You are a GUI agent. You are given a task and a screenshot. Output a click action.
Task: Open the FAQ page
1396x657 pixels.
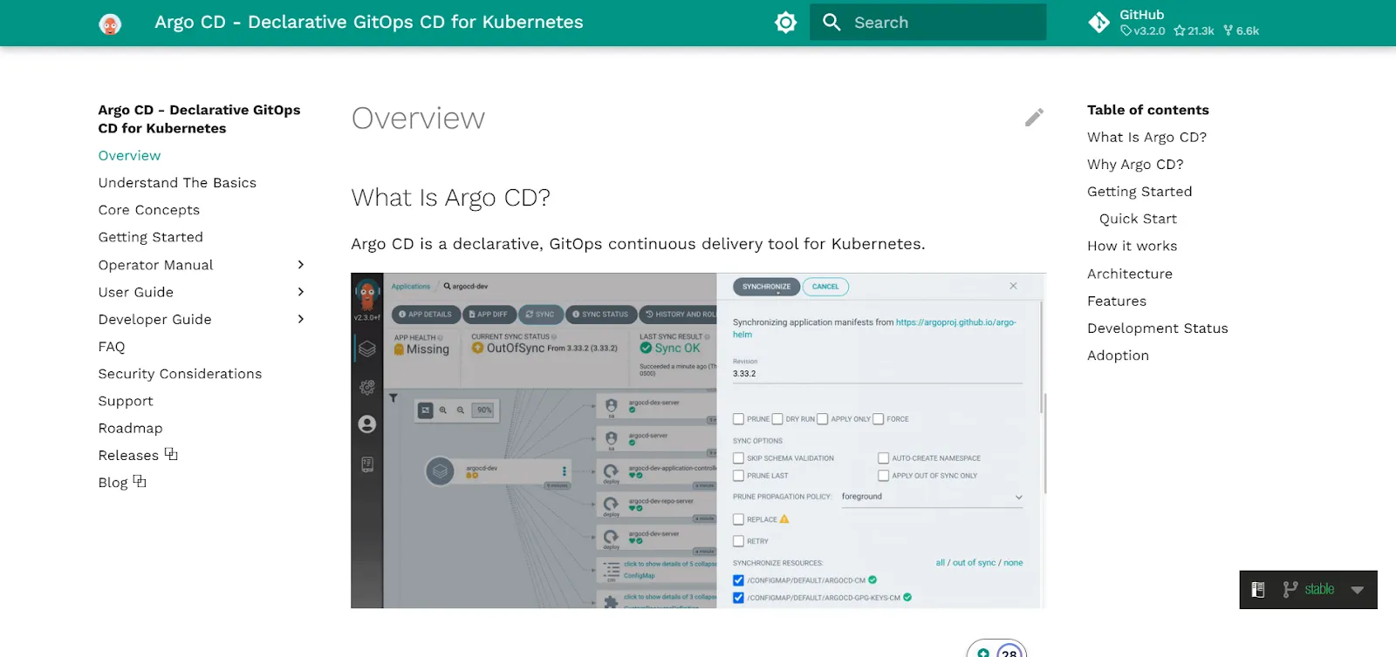click(112, 347)
